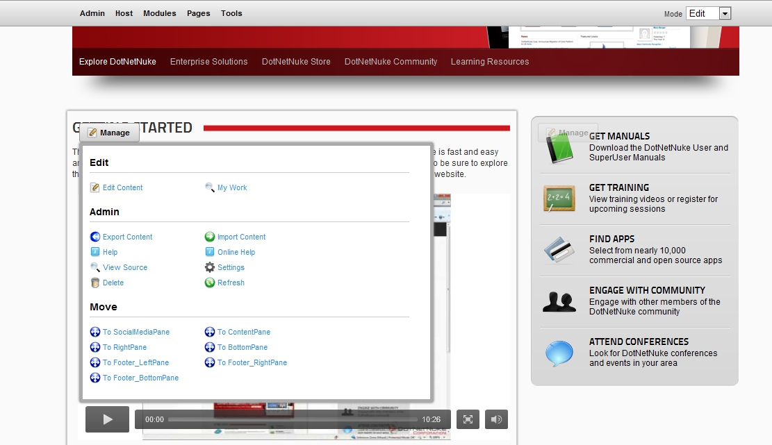
Task: Click the GET TRAINING heading
Action: coord(619,187)
